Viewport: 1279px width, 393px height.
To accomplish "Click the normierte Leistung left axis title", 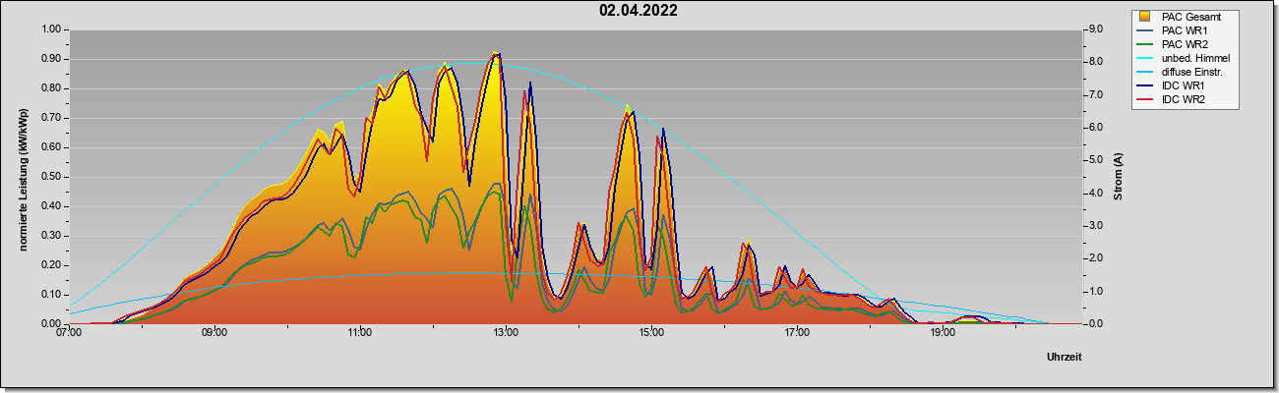I will [23, 177].
